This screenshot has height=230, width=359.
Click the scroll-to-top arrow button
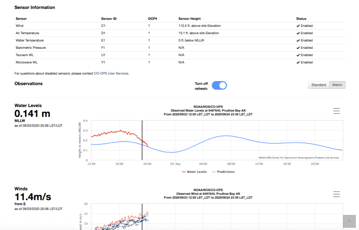(349, 221)
